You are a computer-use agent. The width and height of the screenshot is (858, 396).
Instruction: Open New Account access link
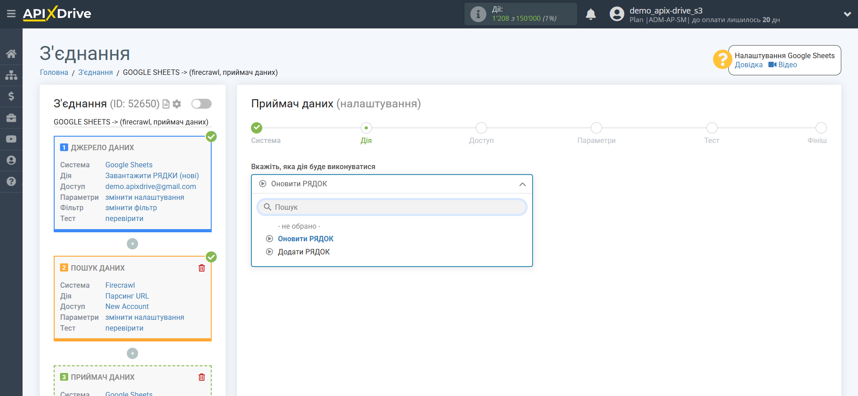127,307
